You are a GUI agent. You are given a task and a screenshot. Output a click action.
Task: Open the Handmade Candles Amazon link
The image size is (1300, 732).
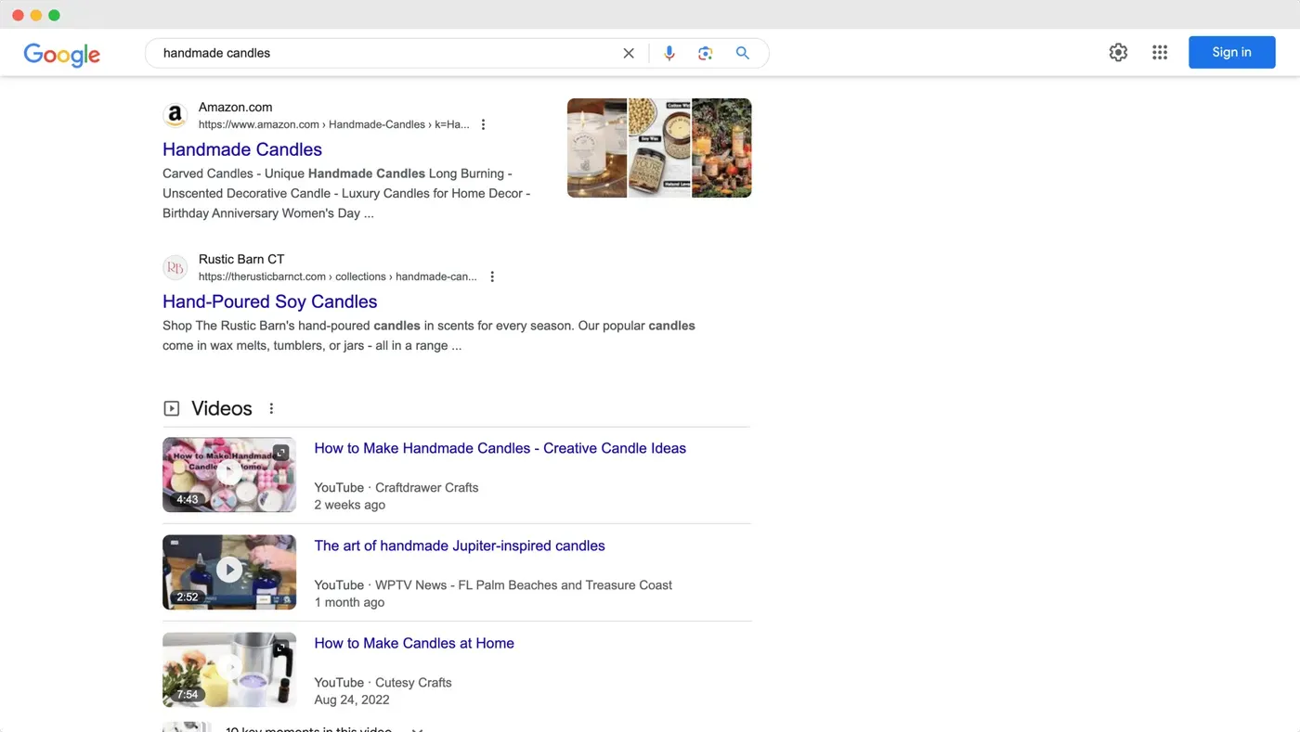point(242,149)
